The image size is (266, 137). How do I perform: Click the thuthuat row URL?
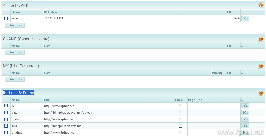[x=59, y=133]
